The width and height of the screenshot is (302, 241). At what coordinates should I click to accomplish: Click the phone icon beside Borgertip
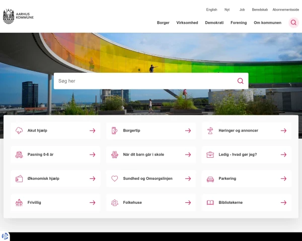(x=114, y=131)
